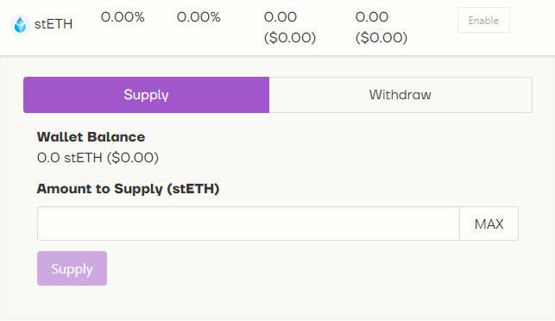
Task: Click the stETH blue droplet token icon
Action: pos(20,24)
